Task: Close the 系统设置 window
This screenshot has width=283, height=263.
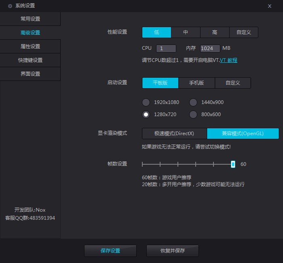Action: tap(270, 6)
